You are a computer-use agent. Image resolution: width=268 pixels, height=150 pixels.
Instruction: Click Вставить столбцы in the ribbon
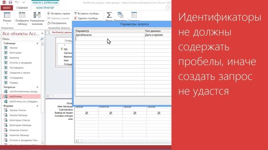tap(86, 13)
